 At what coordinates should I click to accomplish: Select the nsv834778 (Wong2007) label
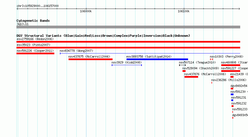point(76,51)
